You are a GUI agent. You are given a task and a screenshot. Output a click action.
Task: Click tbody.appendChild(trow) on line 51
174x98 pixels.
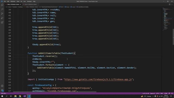pyautogui.click(x=46, y=44)
